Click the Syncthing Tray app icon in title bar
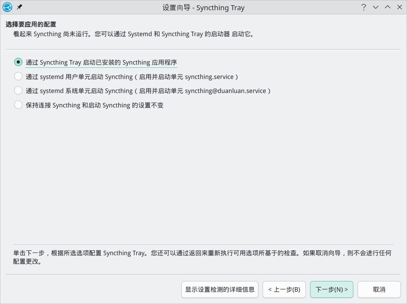 (7, 7)
